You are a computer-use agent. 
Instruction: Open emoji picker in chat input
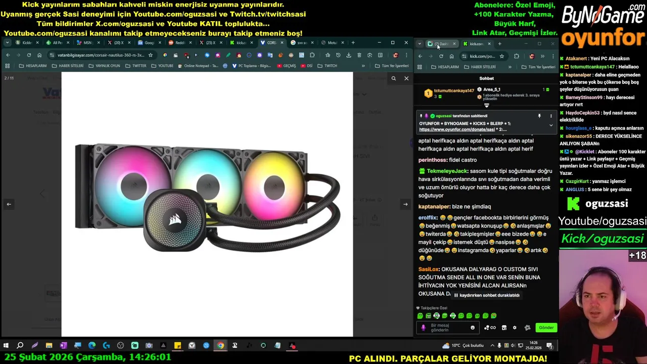pyautogui.click(x=473, y=328)
